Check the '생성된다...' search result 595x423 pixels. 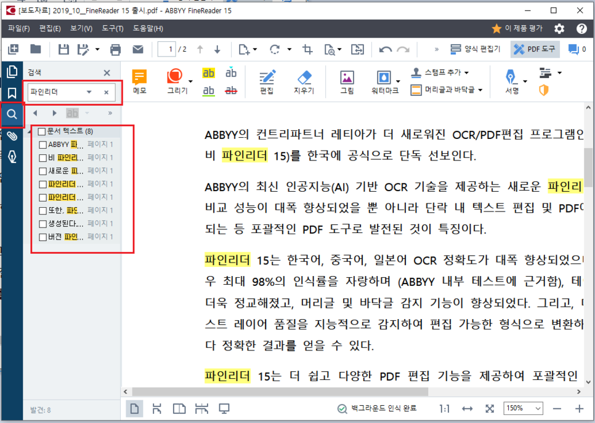43,224
